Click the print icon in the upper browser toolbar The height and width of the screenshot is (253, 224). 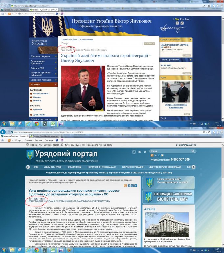pos(20,14)
